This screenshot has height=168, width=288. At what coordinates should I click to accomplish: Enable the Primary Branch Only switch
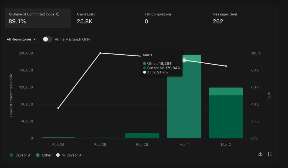47,39
